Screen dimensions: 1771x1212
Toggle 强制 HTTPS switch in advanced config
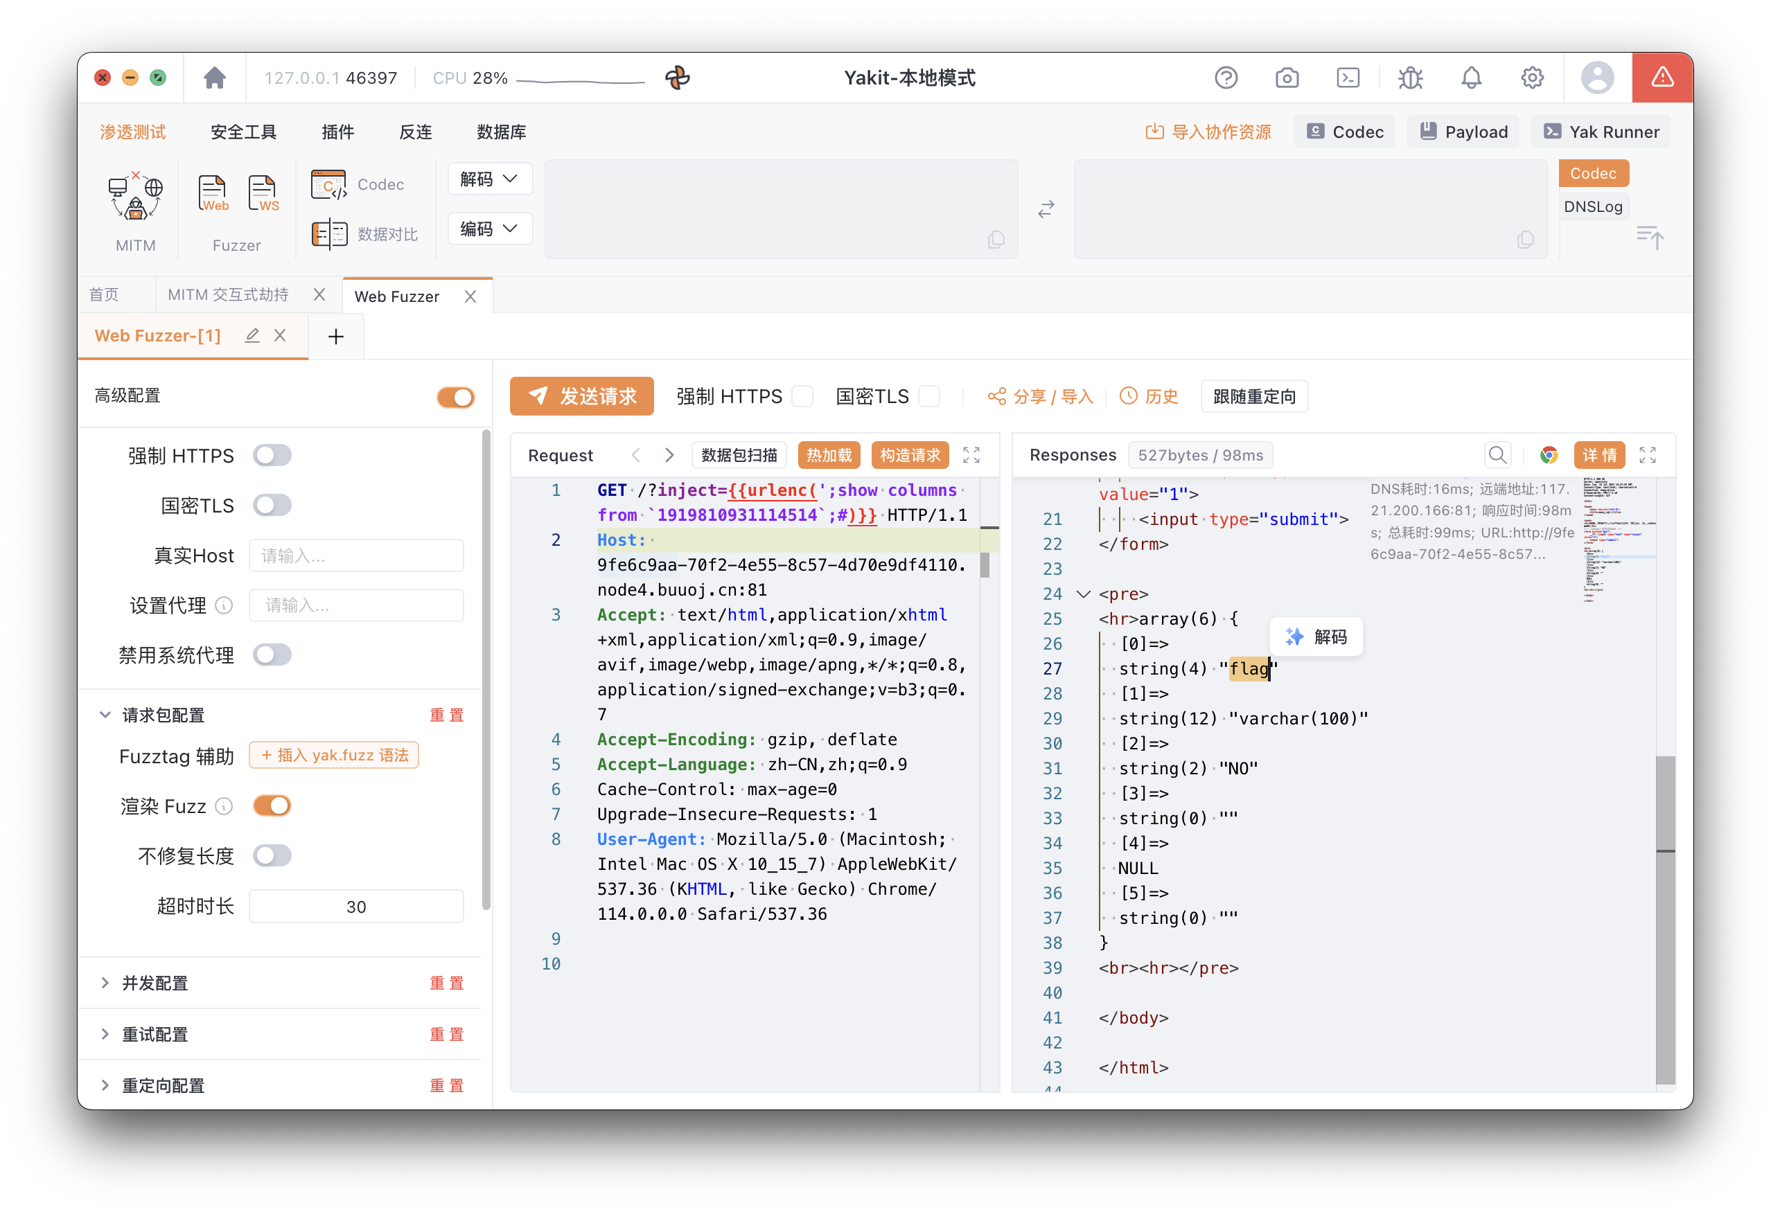pos(272,456)
